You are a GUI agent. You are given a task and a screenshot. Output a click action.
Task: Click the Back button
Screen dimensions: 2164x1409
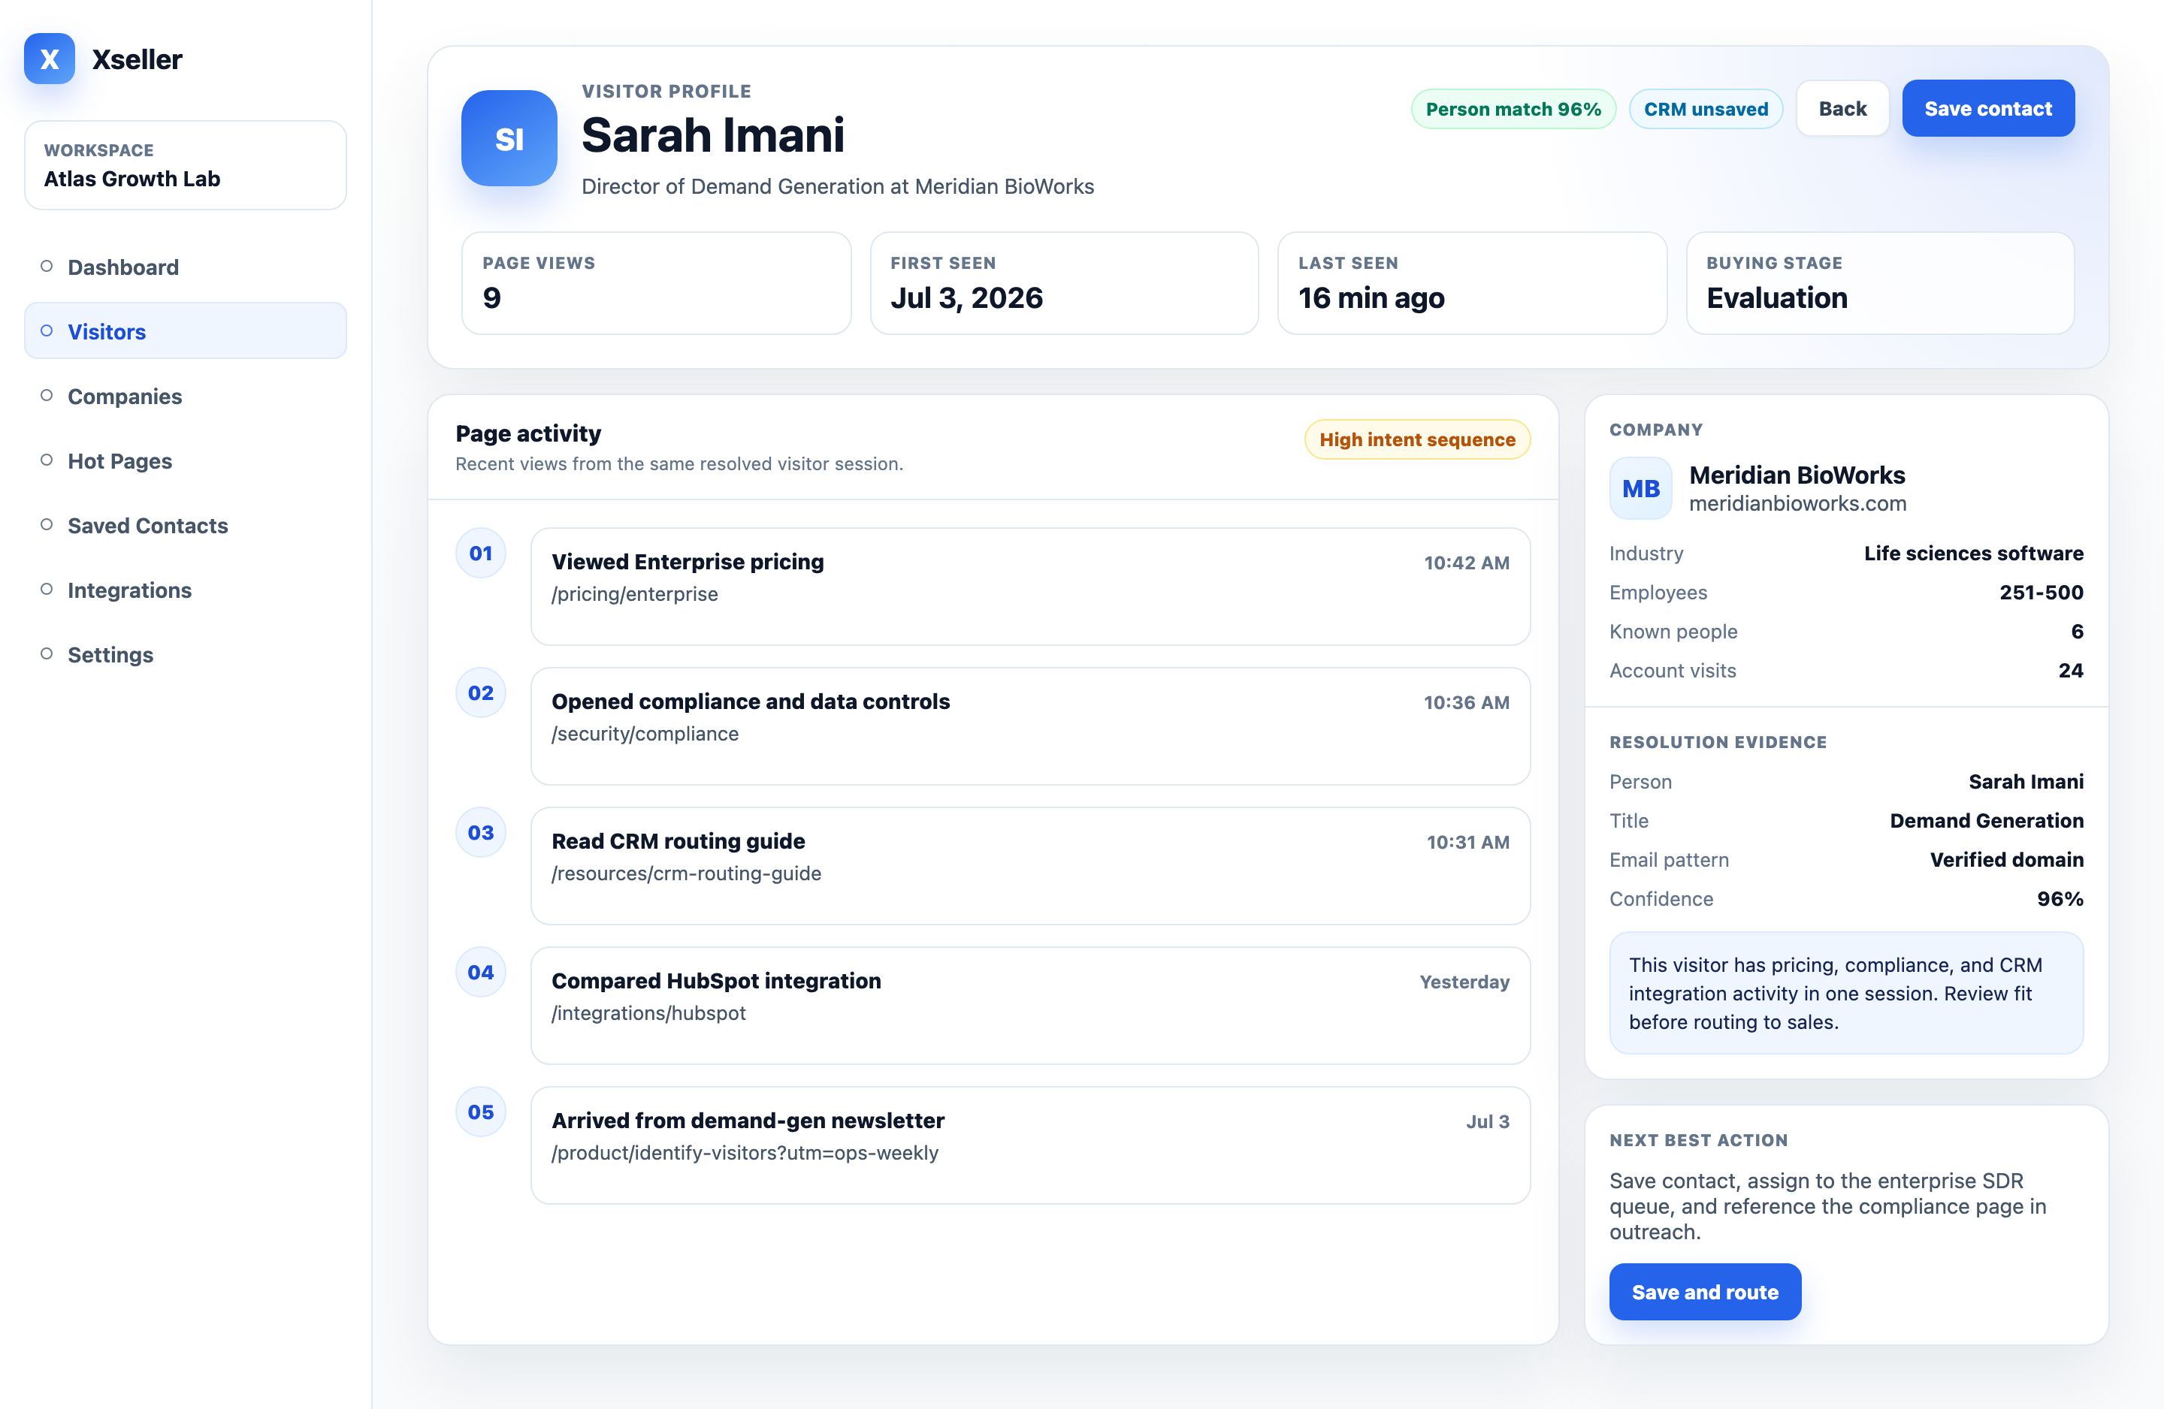(x=1842, y=109)
